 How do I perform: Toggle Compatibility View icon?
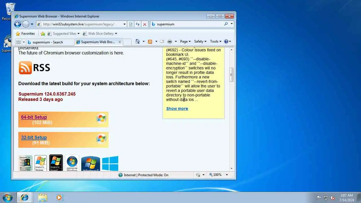[131, 24]
